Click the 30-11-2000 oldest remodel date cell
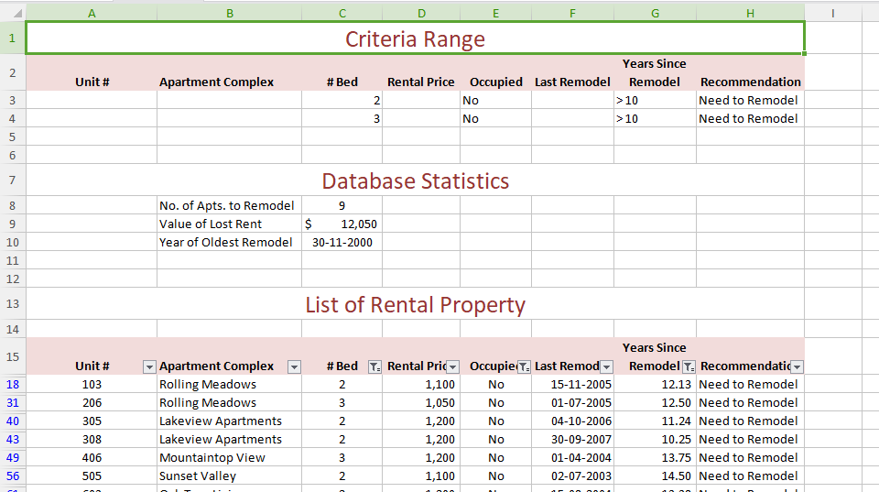 tap(342, 243)
